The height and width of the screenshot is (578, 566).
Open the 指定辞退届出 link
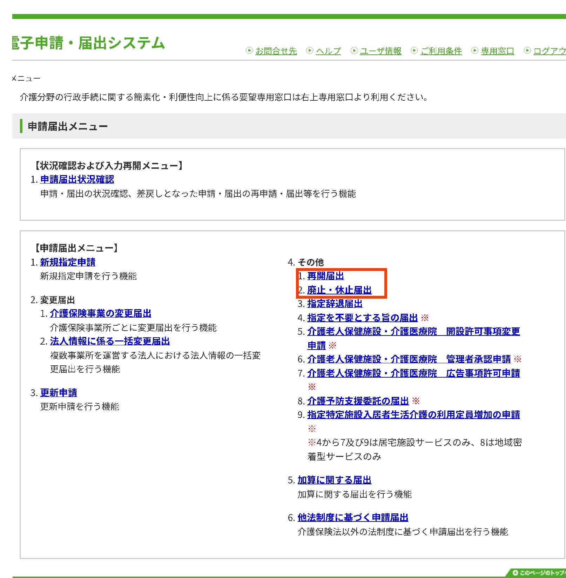point(334,304)
